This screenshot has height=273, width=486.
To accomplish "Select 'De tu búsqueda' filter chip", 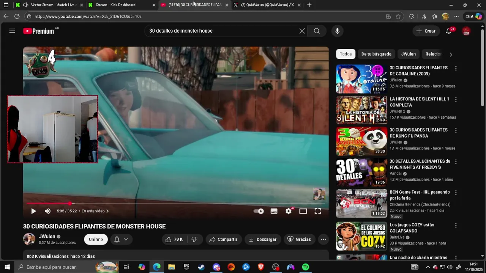I will coord(376,54).
